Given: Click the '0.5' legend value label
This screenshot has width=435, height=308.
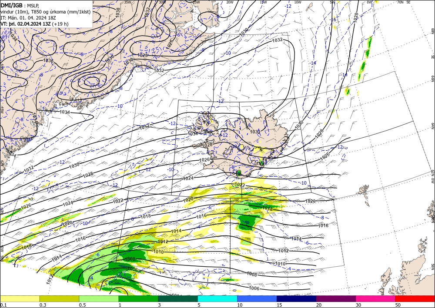Looking at the screenshot, I should point(82,305).
